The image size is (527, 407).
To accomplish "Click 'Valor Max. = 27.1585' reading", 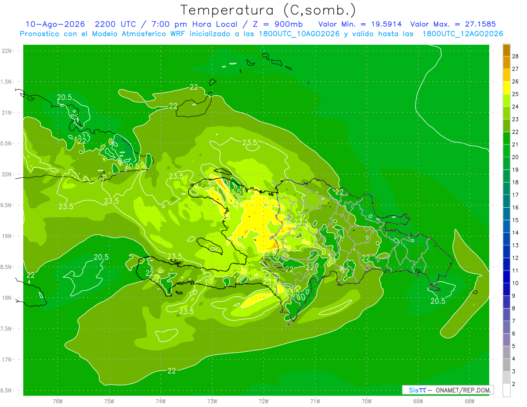I will (x=453, y=24).
